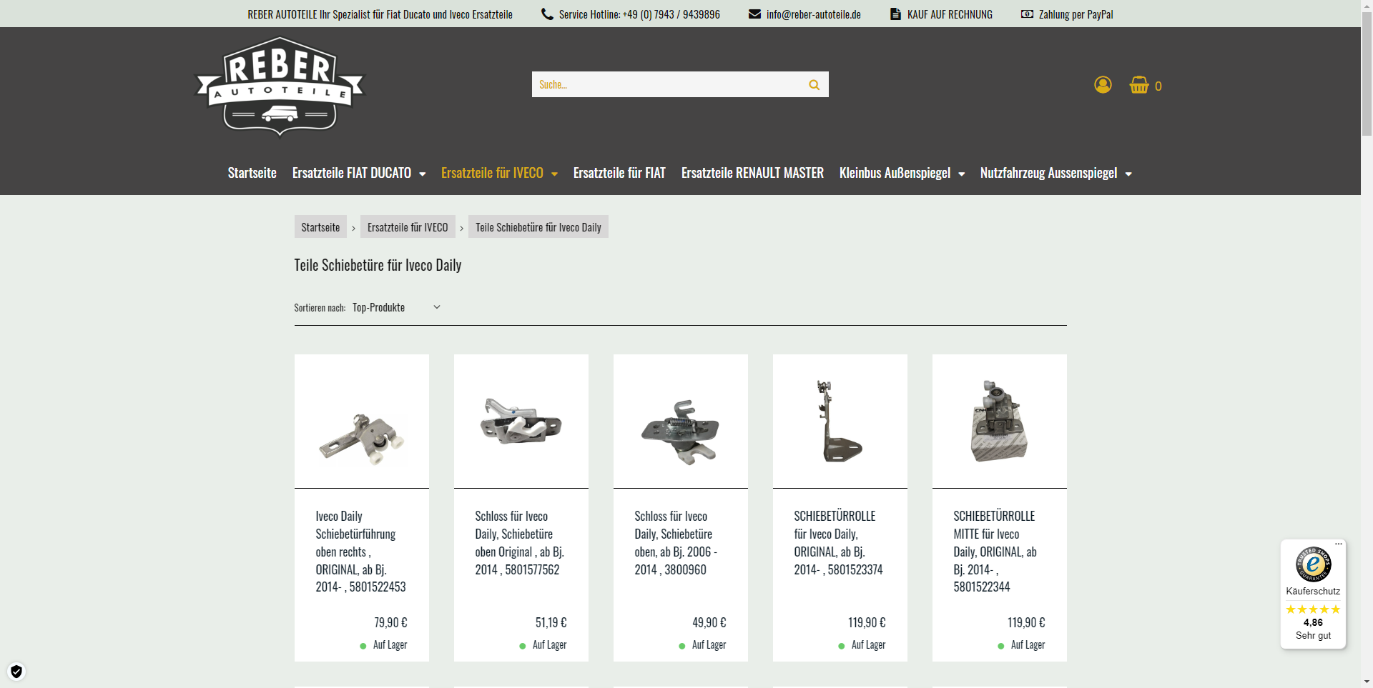Open SCHIEBETÜRROLLE 5801523374 product title

pyautogui.click(x=838, y=543)
